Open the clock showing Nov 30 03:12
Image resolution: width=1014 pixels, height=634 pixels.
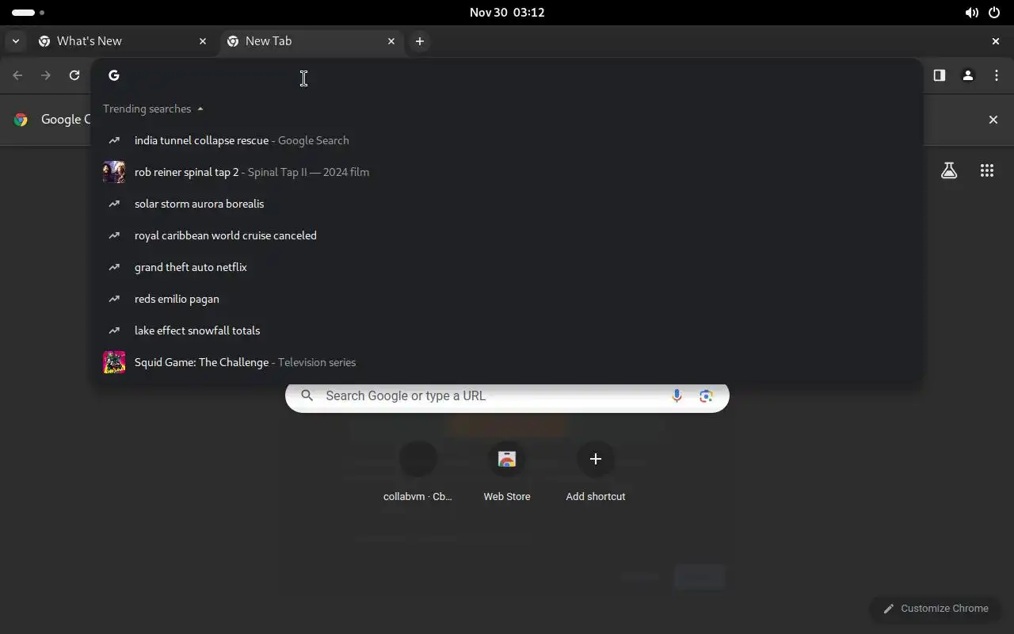(x=507, y=13)
